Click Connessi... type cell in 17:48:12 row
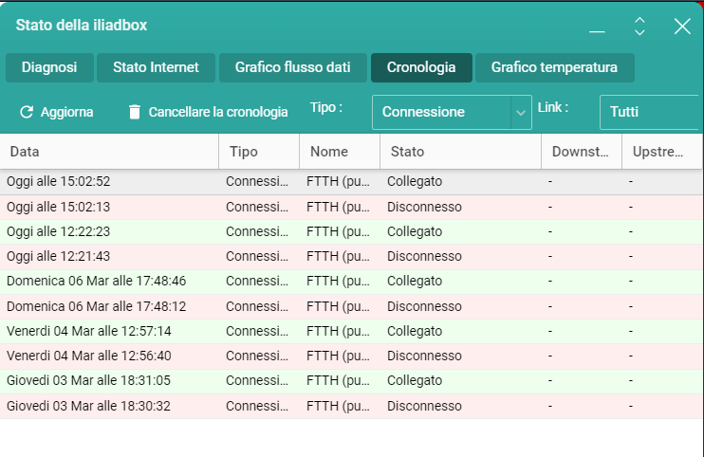 (x=257, y=307)
